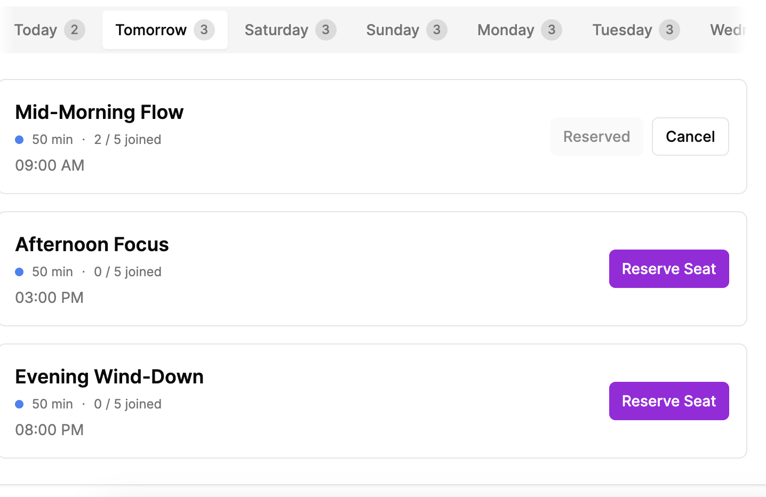Switch to the Monday tab

click(x=520, y=30)
